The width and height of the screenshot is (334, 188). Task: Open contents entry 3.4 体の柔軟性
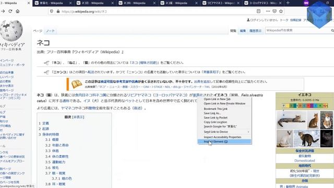coord(57,157)
